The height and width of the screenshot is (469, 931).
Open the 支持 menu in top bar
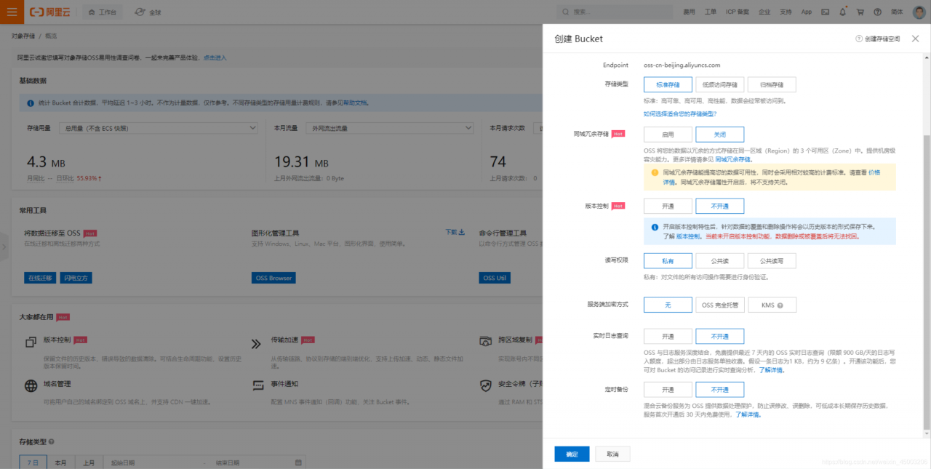pyautogui.click(x=786, y=12)
